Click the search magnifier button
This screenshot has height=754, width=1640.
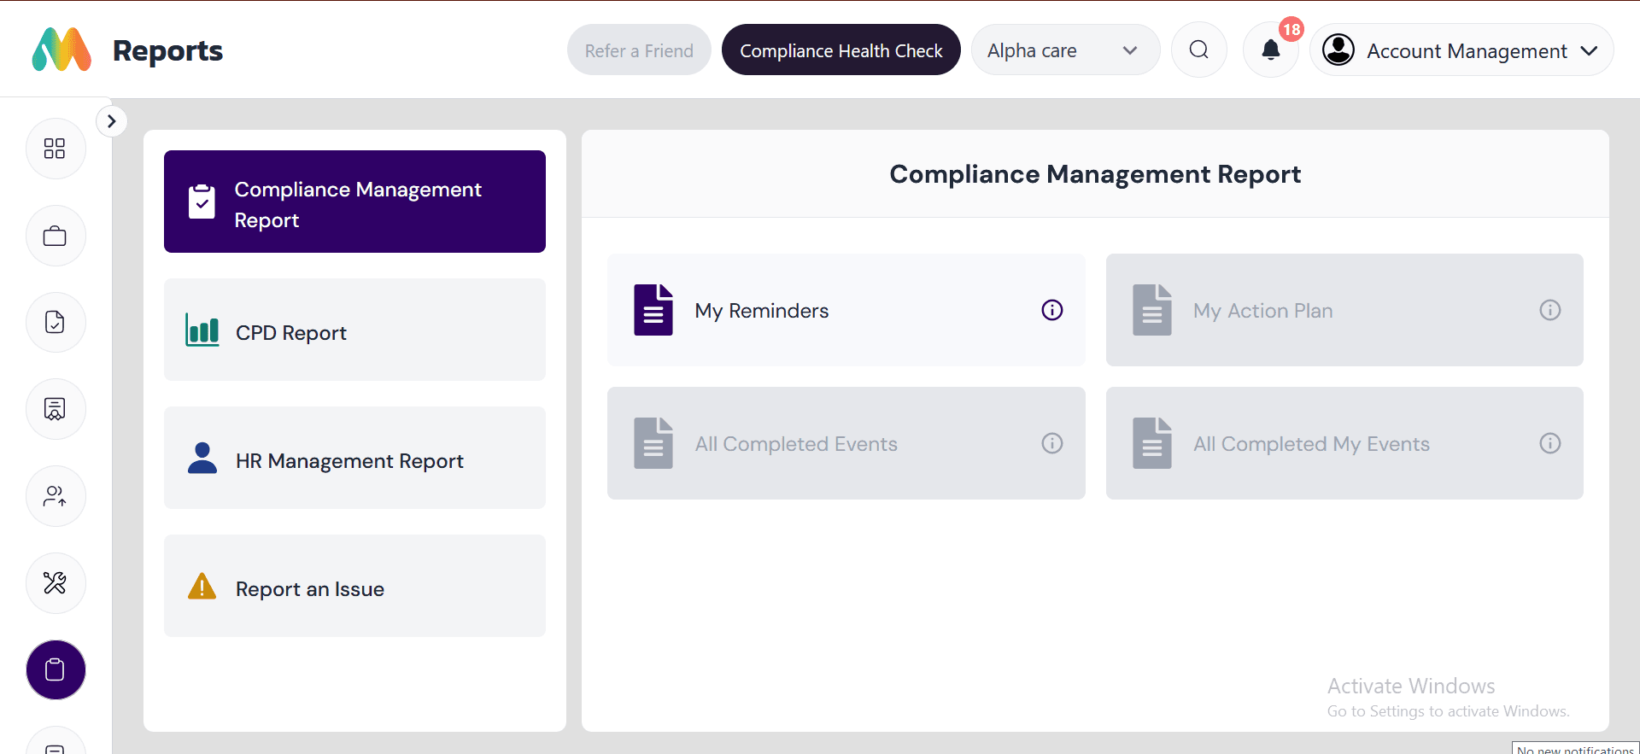point(1198,50)
